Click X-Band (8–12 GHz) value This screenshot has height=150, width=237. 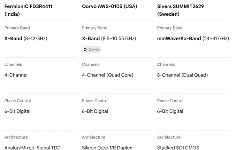[x=26, y=39]
